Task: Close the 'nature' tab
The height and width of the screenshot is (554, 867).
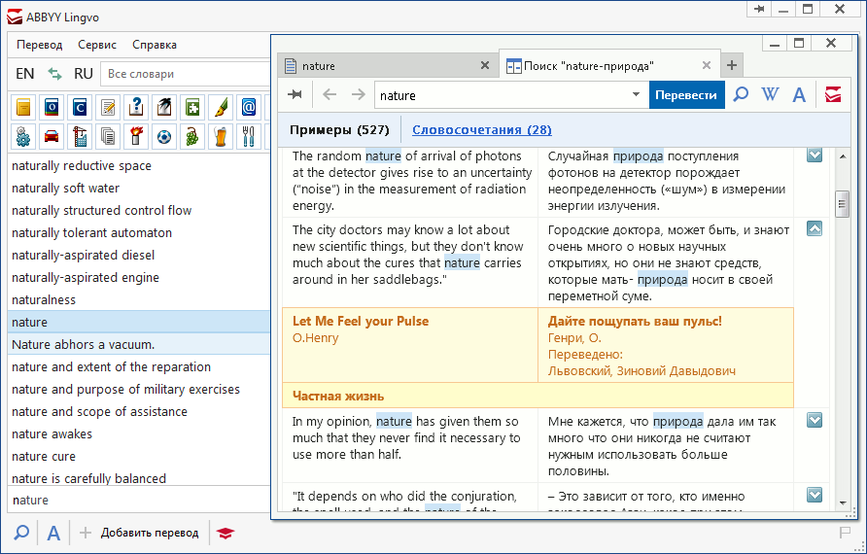Action: coord(485,65)
